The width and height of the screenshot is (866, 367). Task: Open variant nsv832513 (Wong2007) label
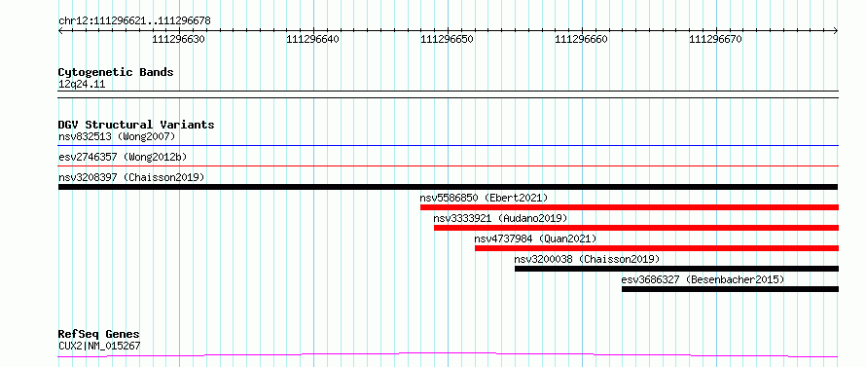click(117, 136)
